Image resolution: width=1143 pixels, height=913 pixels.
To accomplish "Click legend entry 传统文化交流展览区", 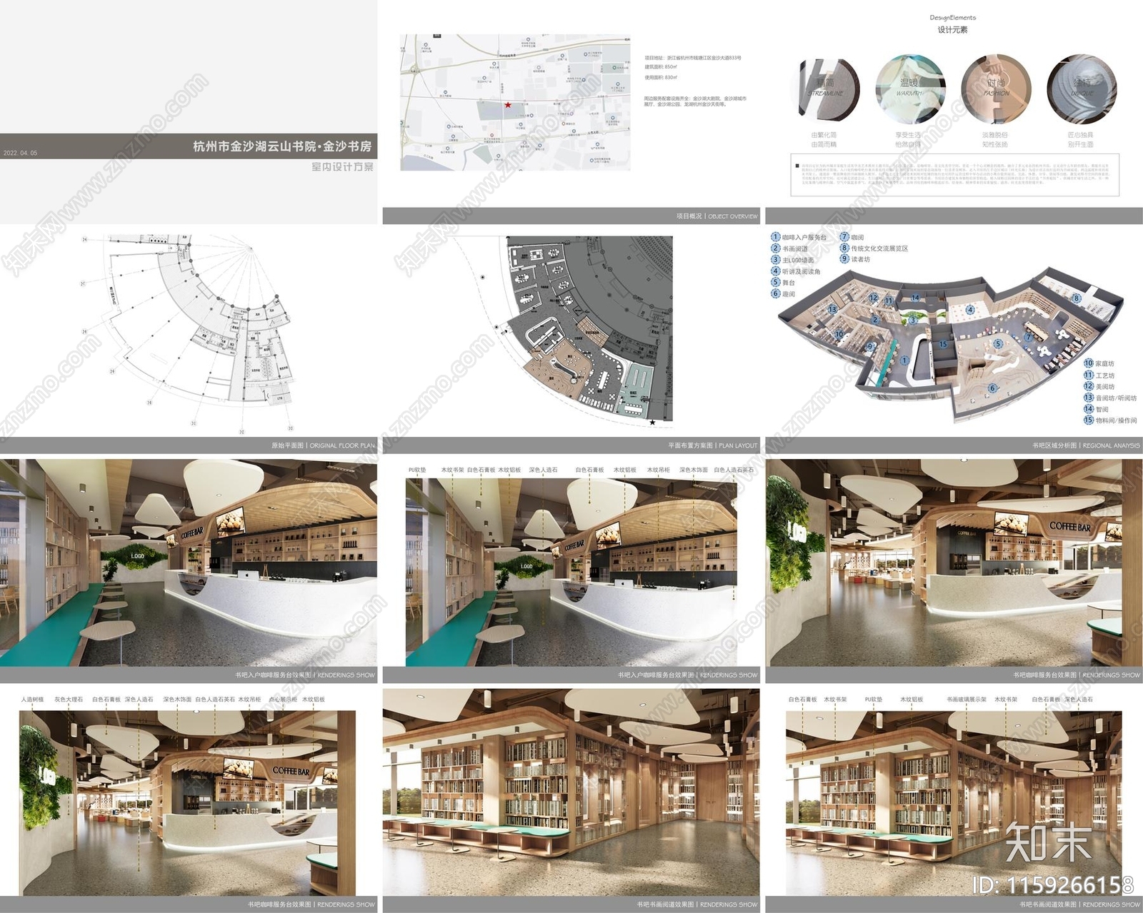I will [x=879, y=248].
